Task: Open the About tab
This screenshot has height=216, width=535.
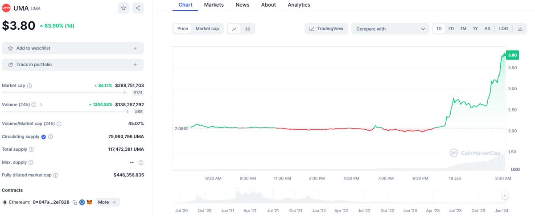Action: click(x=268, y=5)
